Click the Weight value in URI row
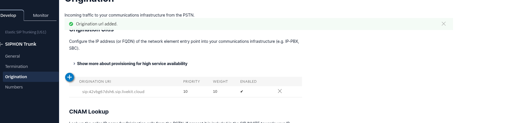This screenshot has width=513, height=123. click(215, 92)
